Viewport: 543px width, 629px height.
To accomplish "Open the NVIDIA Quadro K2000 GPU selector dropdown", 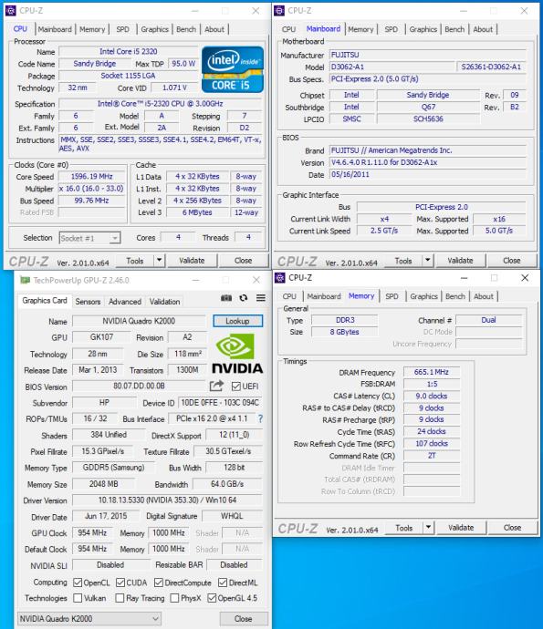I will pos(89,619).
